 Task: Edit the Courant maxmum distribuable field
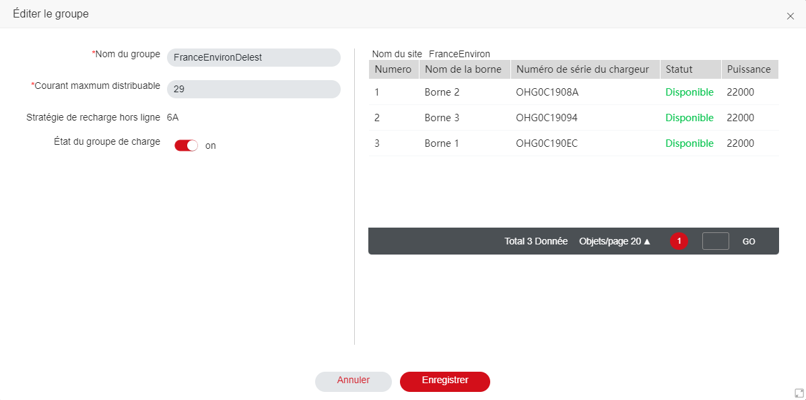[x=253, y=89]
